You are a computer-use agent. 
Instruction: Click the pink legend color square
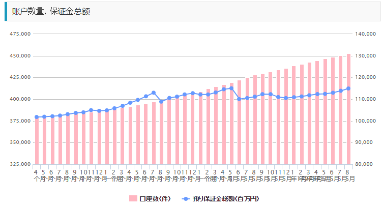point(133,198)
